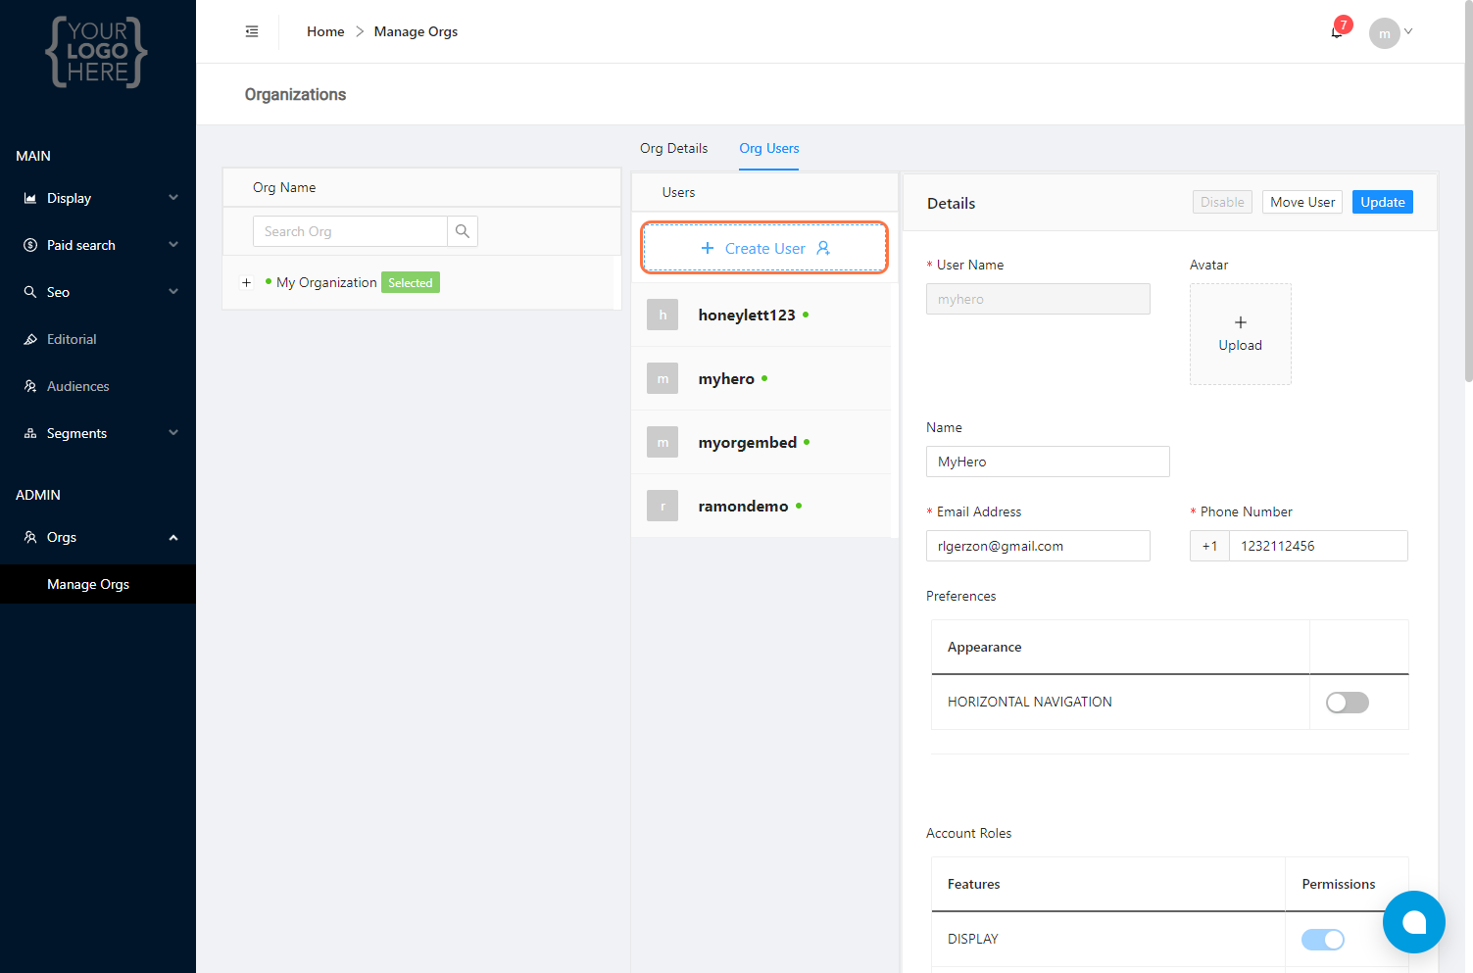Open the user profile avatar dropdown
The width and height of the screenshot is (1473, 973).
1391,32
